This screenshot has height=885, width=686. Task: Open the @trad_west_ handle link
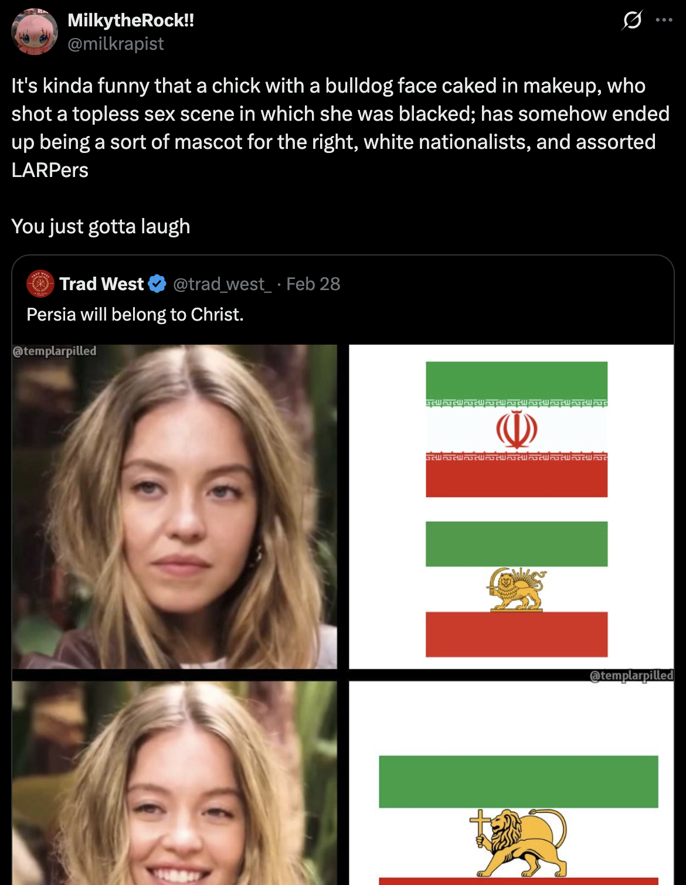[x=222, y=284]
